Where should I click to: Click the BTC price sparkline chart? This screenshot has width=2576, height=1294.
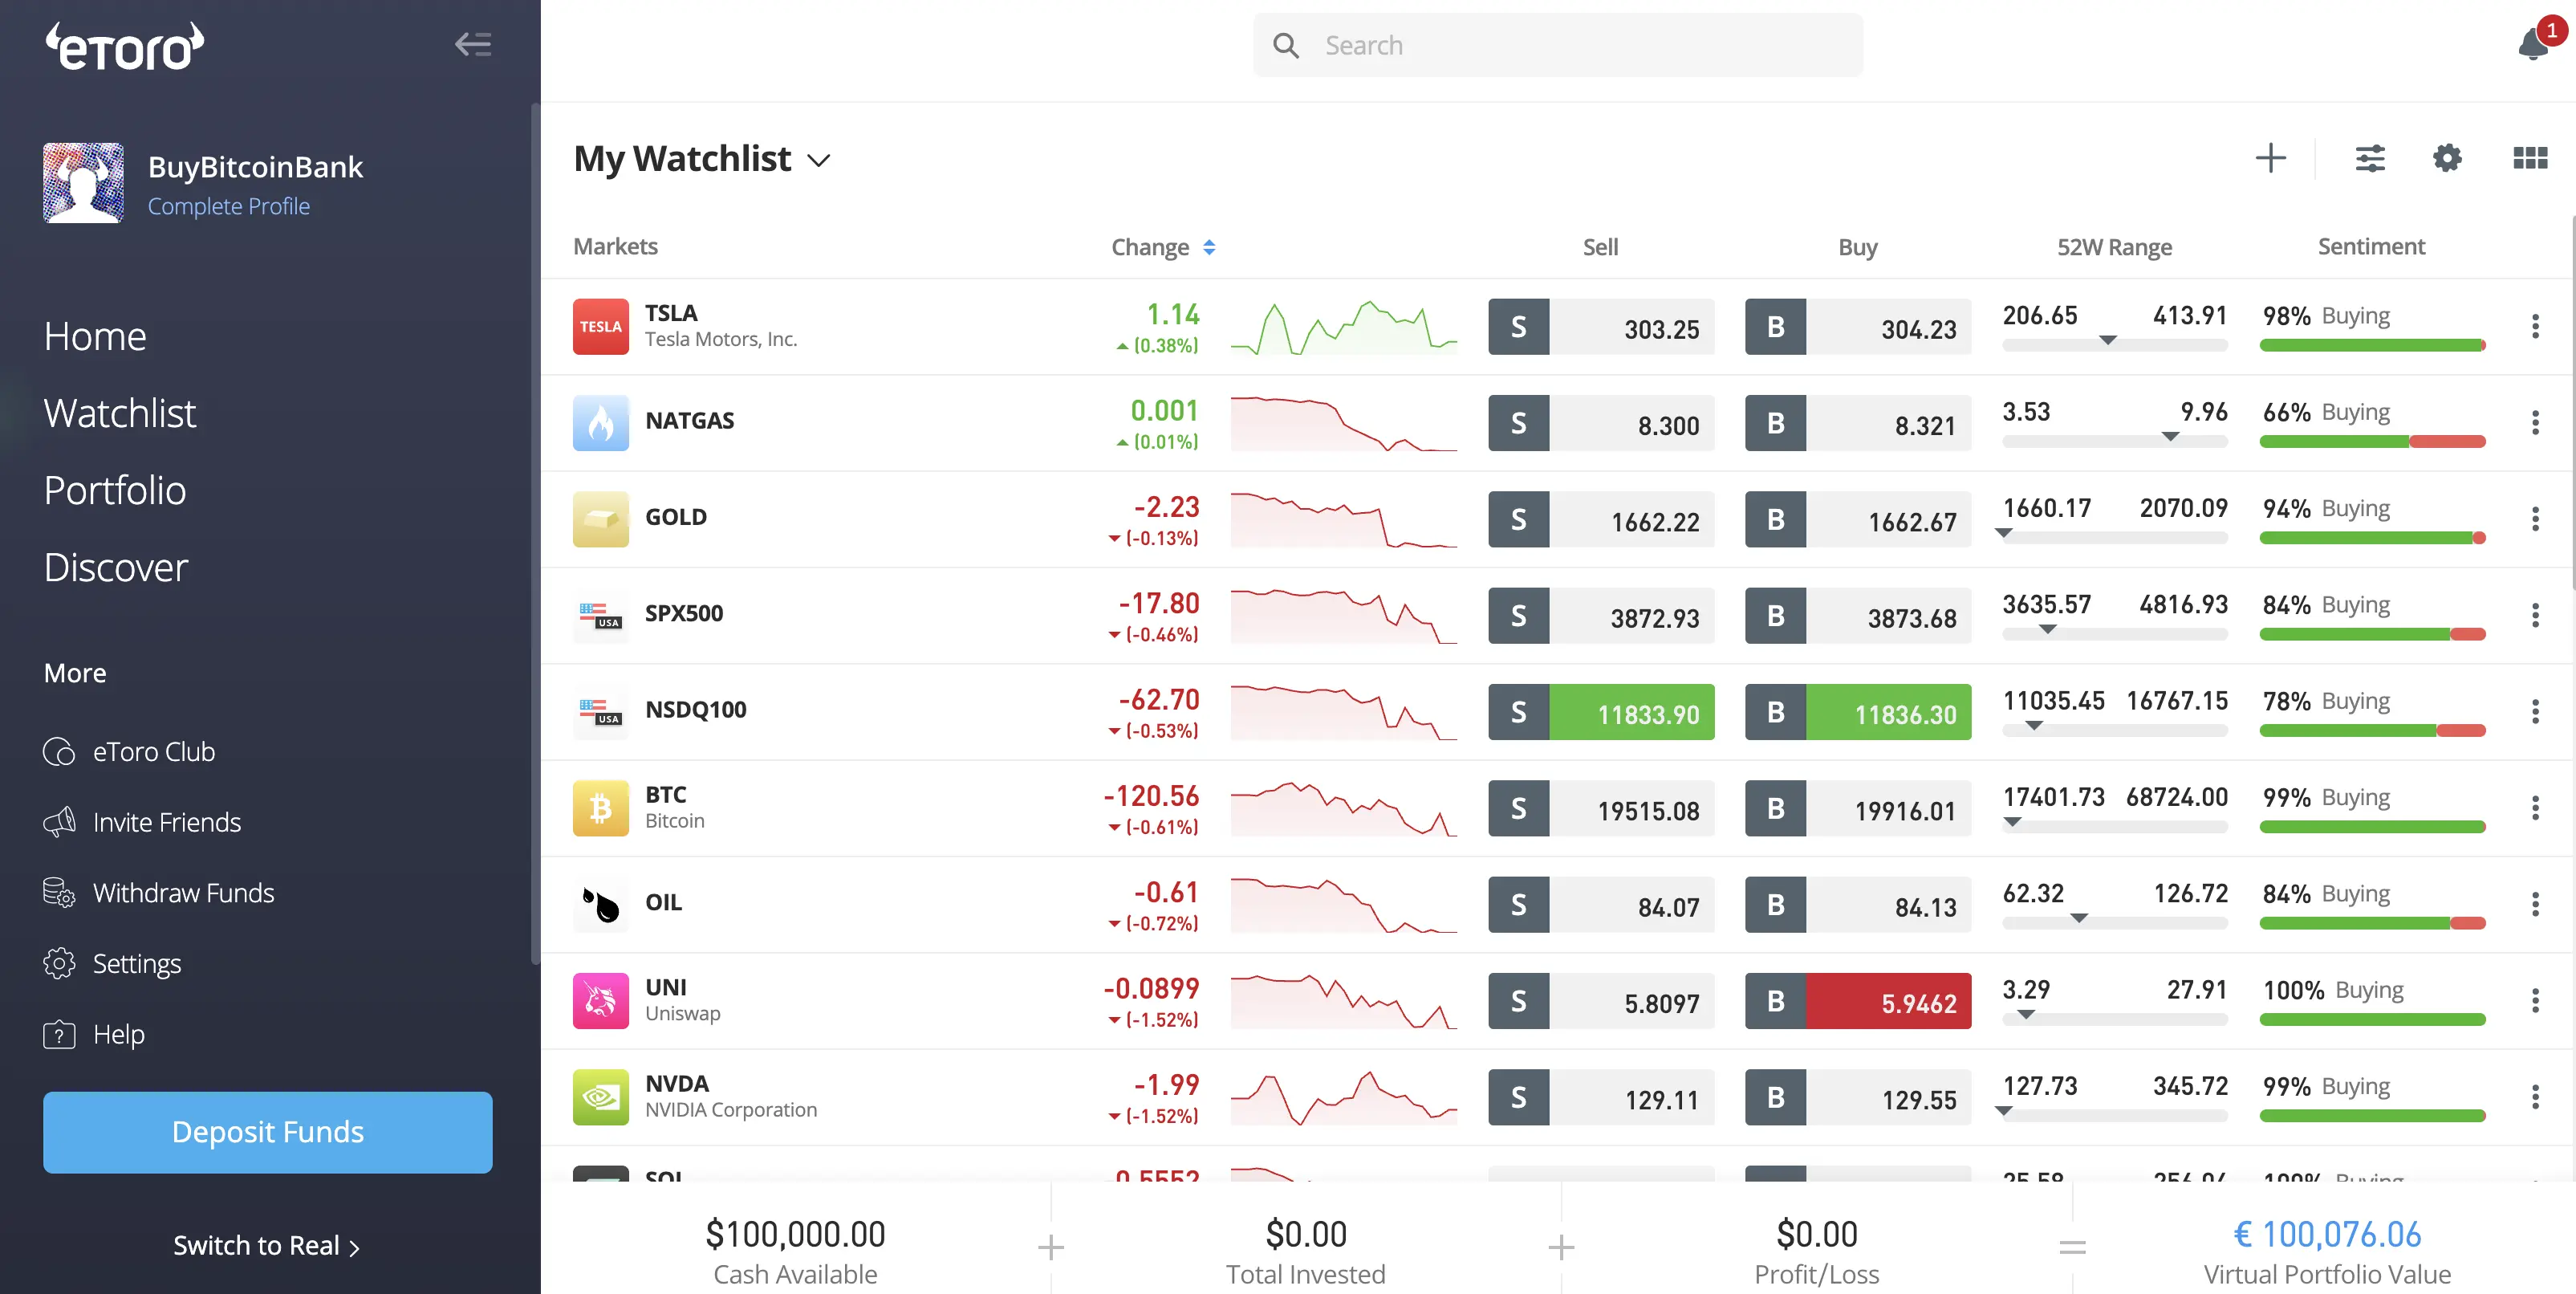coord(1343,808)
